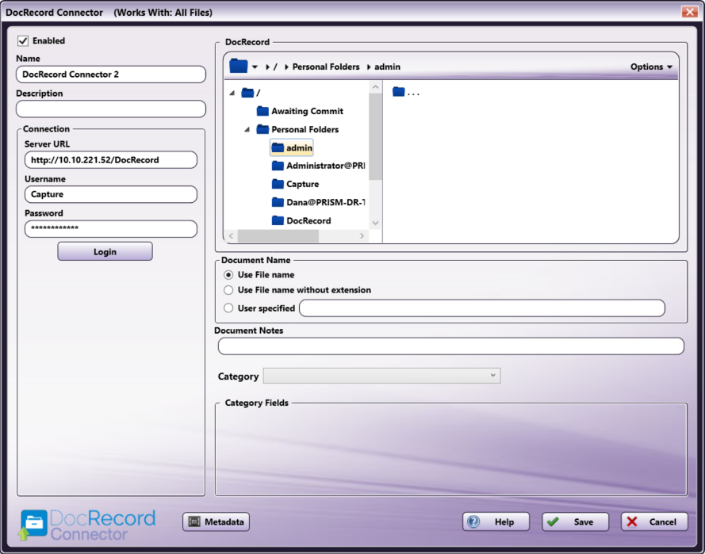
Task: Click the Username input field
Action: (111, 194)
